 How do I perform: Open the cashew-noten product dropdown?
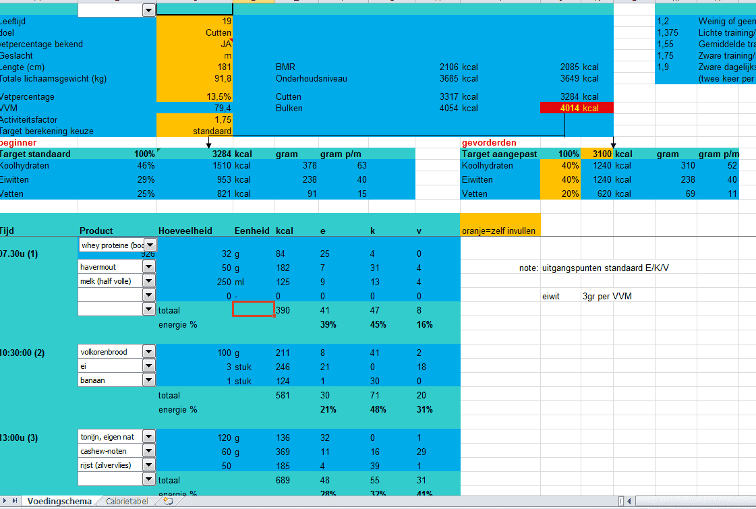(149, 451)
